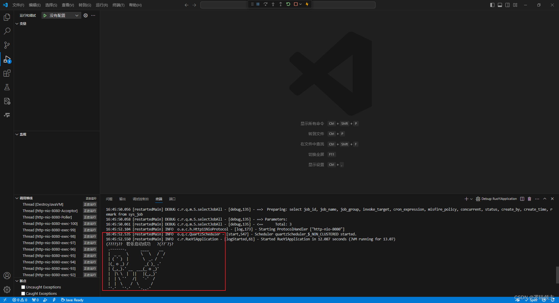Start debugging with the green play button
This screenshot has height=303, width=559.
(45, 15)
